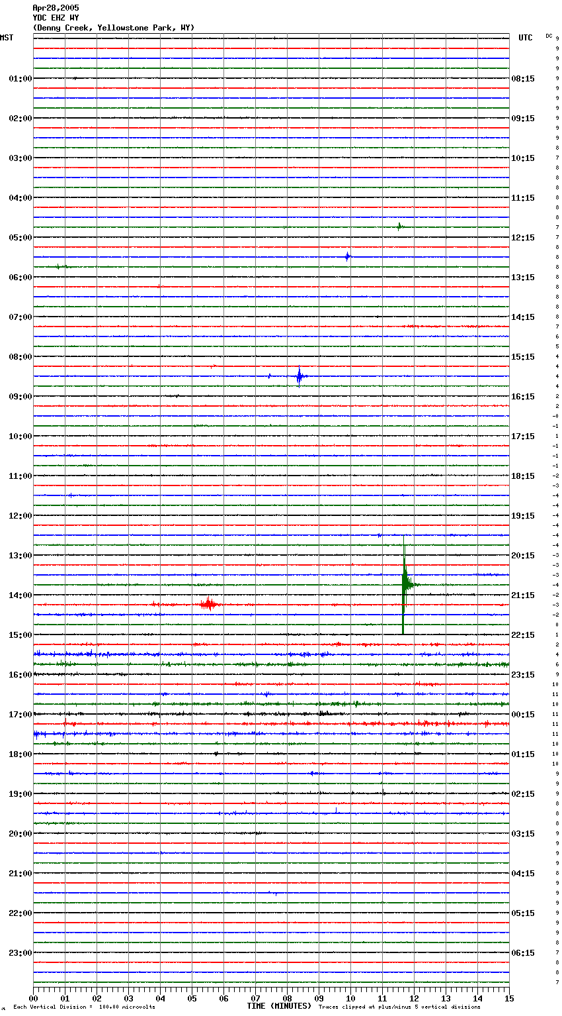Click the Each Vertical Division microvolts note
The image size is (562, 1016).
click(84, 1007)
